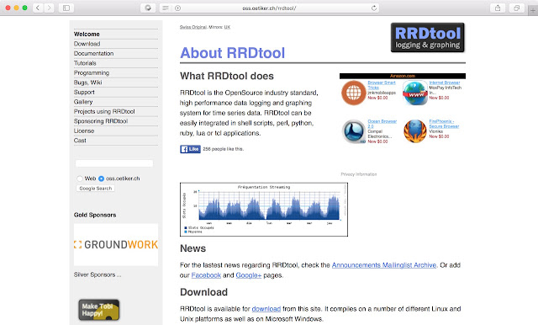Open Sponsoring RRDtool page
Screen dimensions: 538x325
101,121
